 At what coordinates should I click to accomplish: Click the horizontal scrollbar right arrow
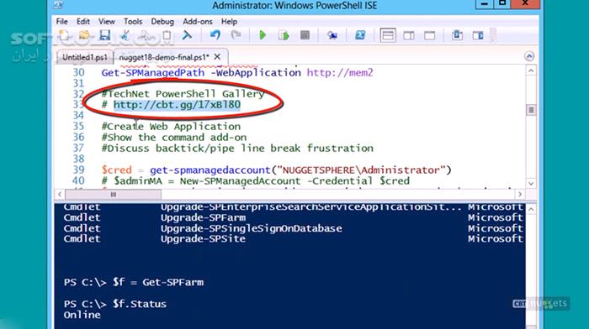pyautogui.click(x=520, y=194)
